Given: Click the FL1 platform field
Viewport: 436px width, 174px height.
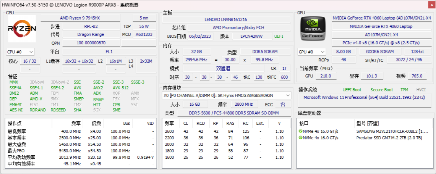Looking at the screenshot, I should pyautogui.click(x=109, y=52).
